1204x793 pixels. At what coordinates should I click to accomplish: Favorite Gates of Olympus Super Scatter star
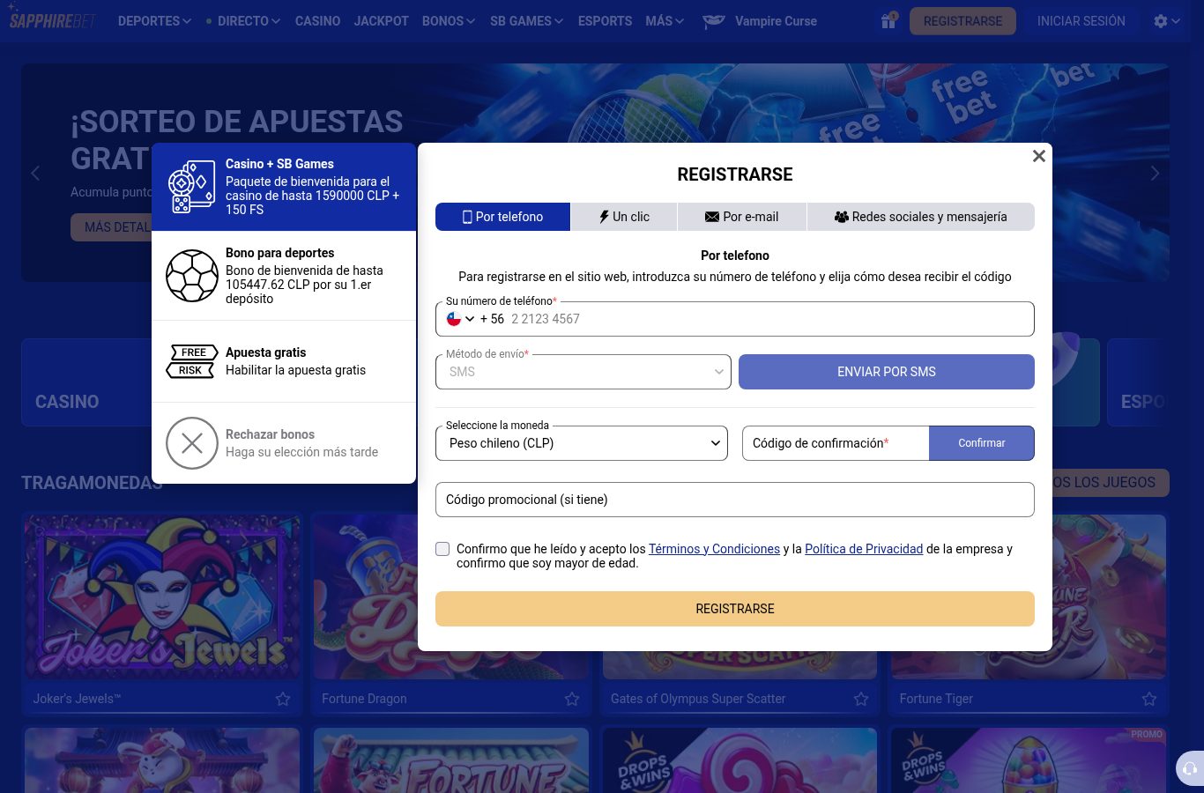tap(861, 699)
